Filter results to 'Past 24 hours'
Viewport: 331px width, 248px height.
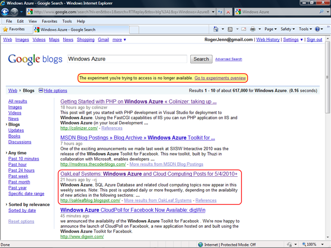[21, 170]
